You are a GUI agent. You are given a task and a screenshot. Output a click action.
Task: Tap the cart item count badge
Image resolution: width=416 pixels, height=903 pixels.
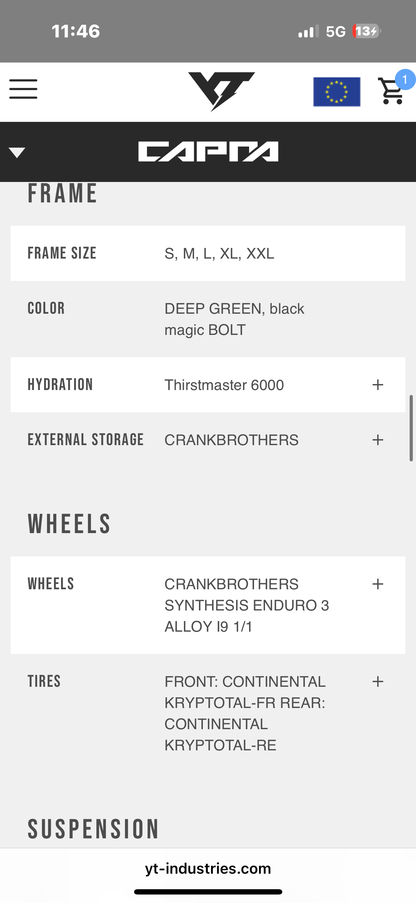pos(405,79)
